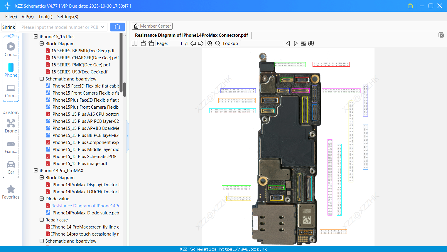The image size is (447, 252).
Task: Click the Shrink button
Action: (x=9, y=27)
